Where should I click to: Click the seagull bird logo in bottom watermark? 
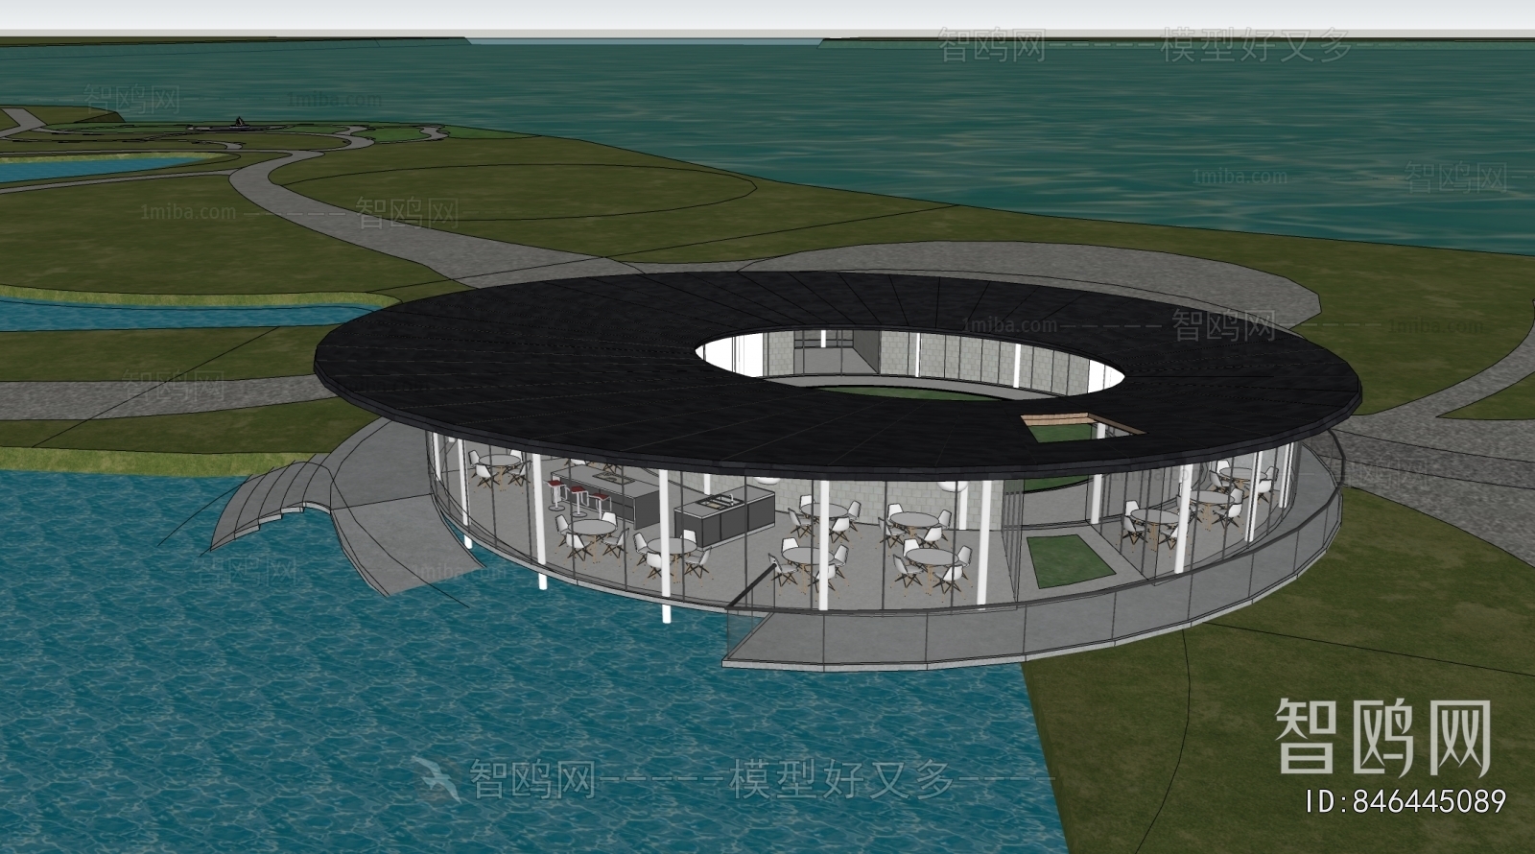[x=437, y=777]
